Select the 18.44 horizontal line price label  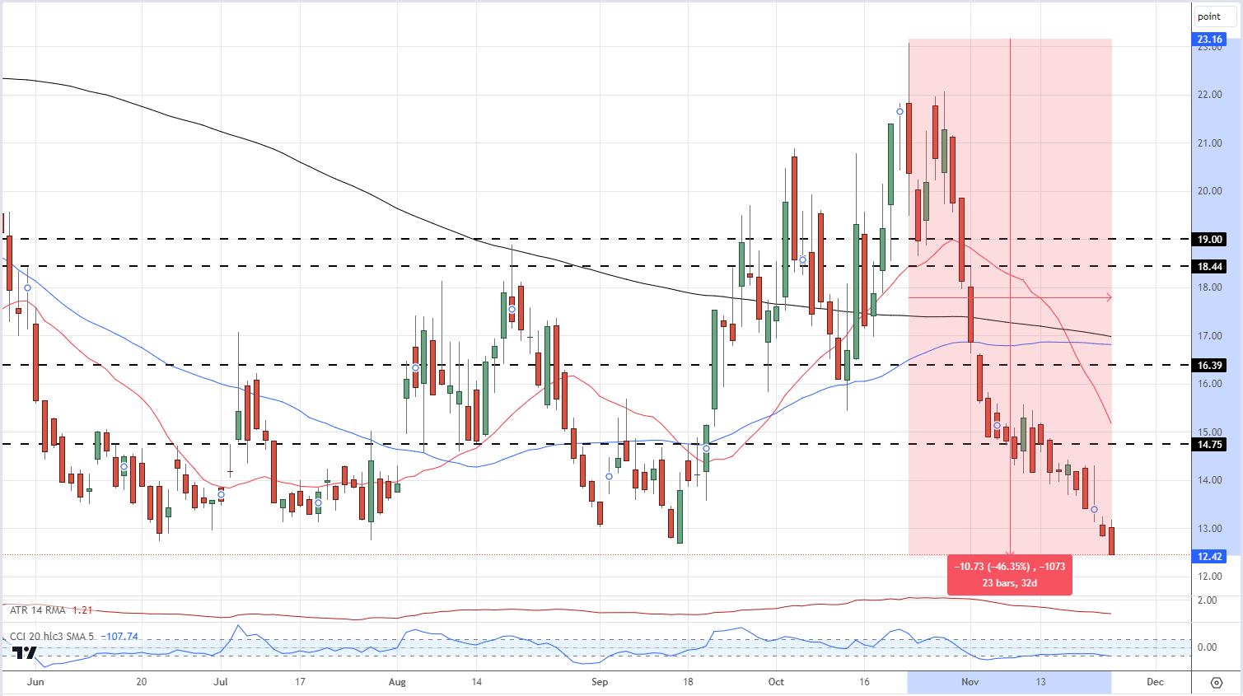click(x=1209, y=267)
